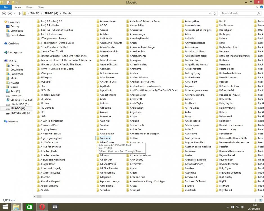
Task: Click 1TB HDD (H:) breadcrumb
Action: pos(51,13)
